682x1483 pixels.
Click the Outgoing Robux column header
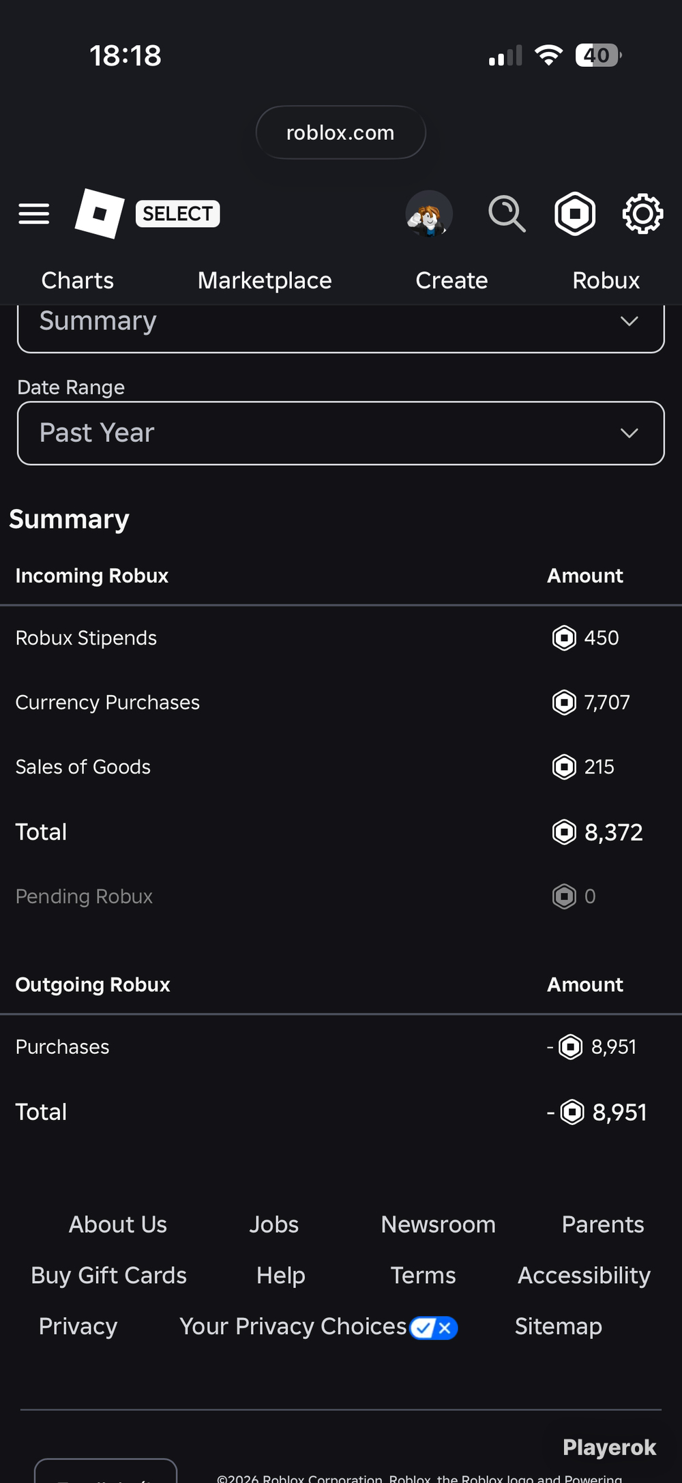pos(93,984)
